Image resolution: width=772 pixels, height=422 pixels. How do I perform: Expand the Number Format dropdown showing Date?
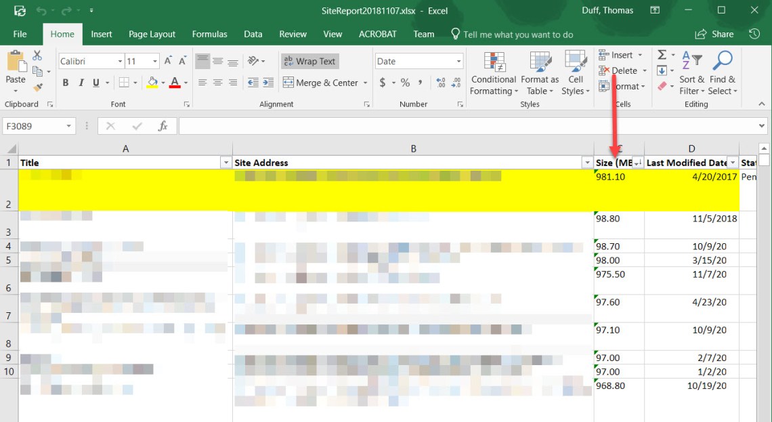pos(459,61)
